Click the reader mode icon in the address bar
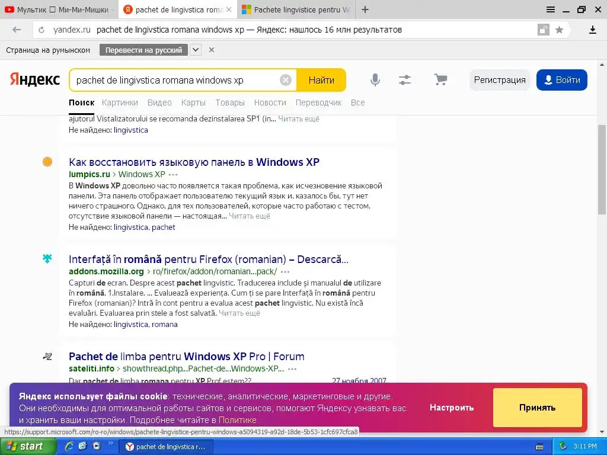 click(x=543, y=30)
